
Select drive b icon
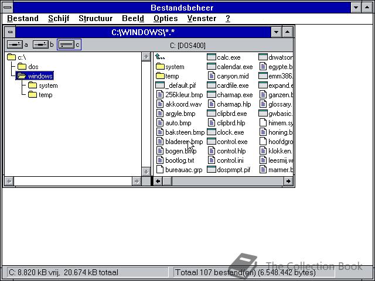(x=40, y=44)
